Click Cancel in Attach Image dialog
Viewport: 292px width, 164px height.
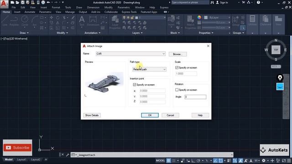[170, 115]
